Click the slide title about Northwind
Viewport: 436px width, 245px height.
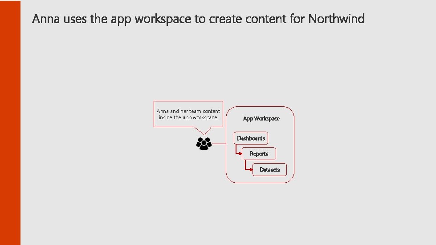click(198, 19)
